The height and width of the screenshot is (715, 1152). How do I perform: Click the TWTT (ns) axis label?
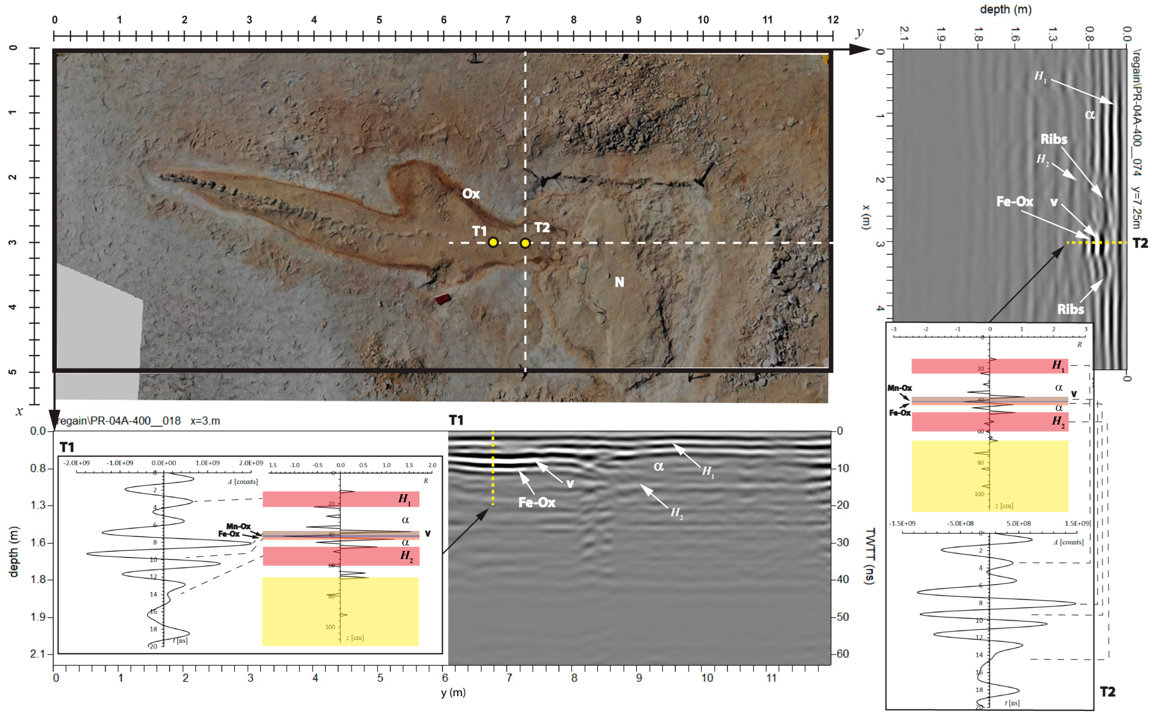869,556
